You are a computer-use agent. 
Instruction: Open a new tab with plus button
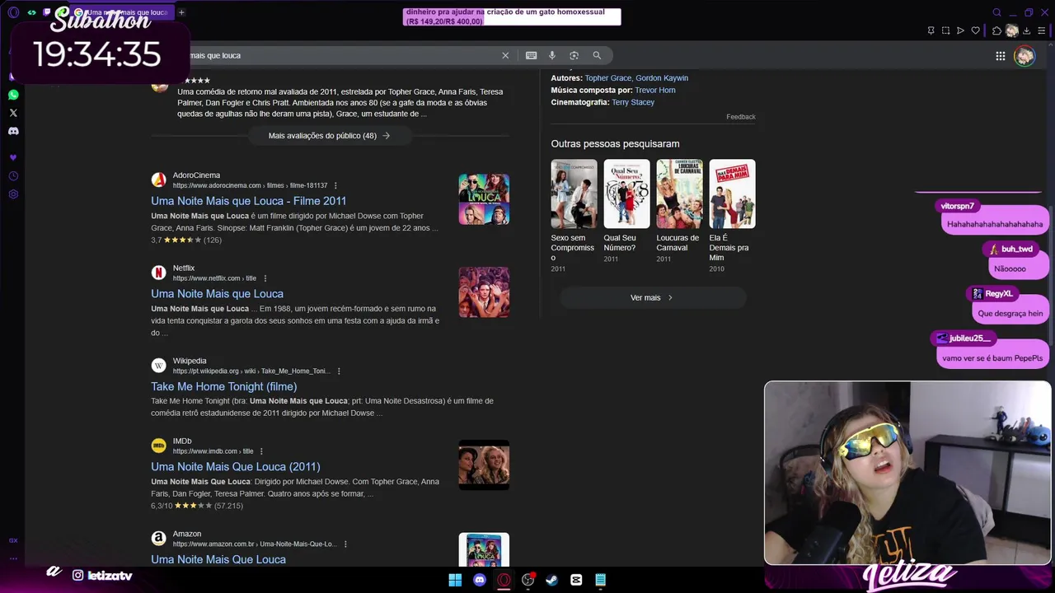(181, 12)
